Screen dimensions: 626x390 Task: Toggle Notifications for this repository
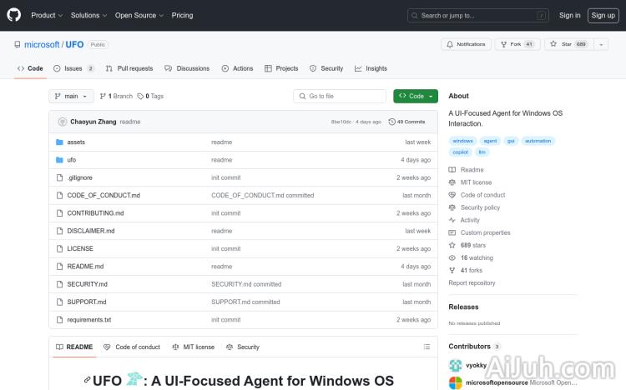[x=466, y=44]
